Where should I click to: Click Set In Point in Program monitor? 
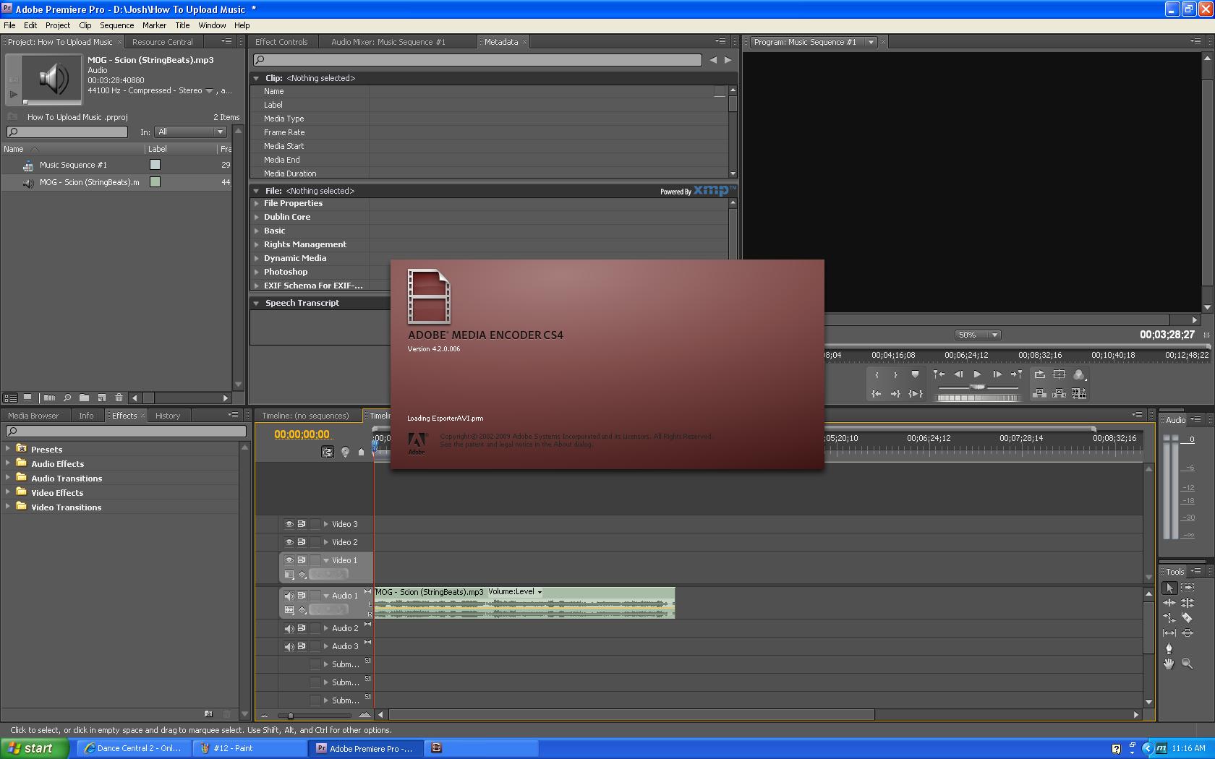click(877, 374)
